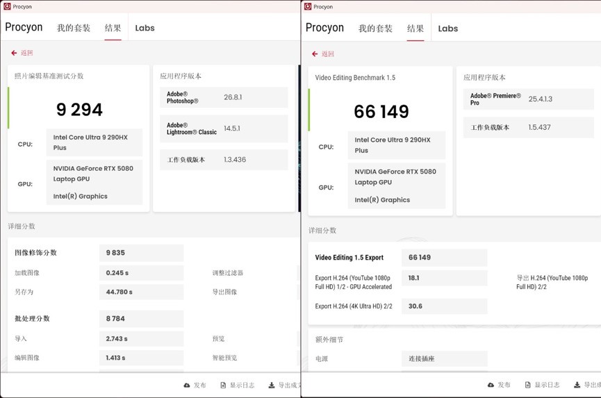
Task: Click Procyon logo text in left window
Action: click(24, 27)
